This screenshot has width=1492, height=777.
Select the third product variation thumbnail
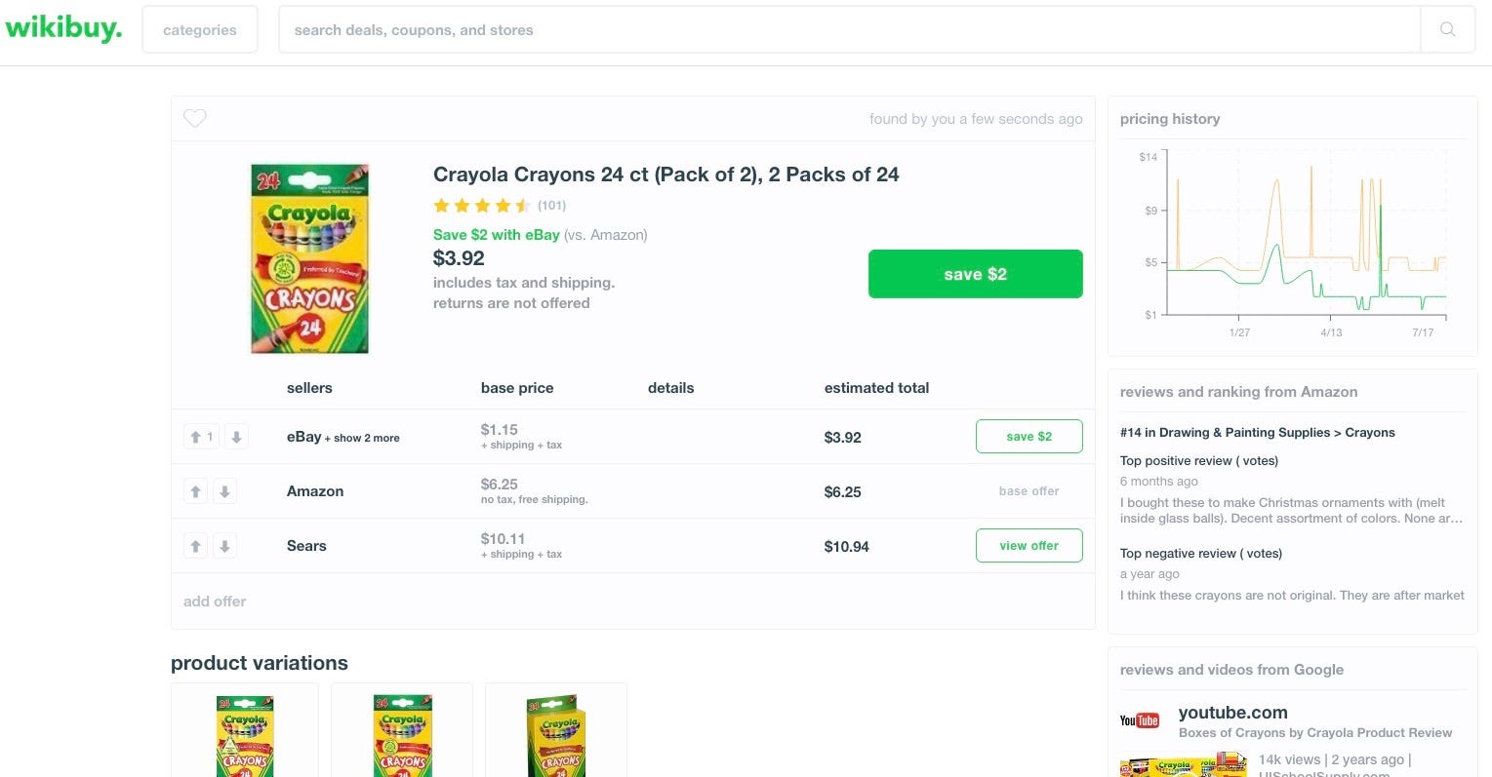pyautogui.click(x=556, y=733)
